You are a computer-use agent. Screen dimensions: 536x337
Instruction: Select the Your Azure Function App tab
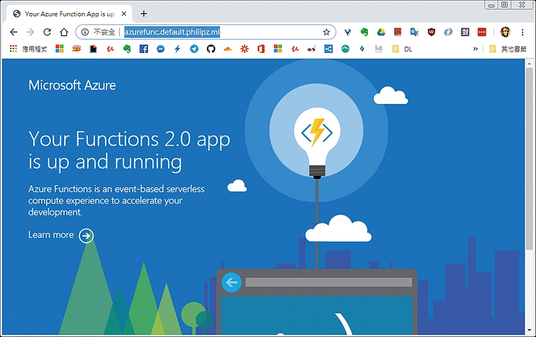(69, 14)
